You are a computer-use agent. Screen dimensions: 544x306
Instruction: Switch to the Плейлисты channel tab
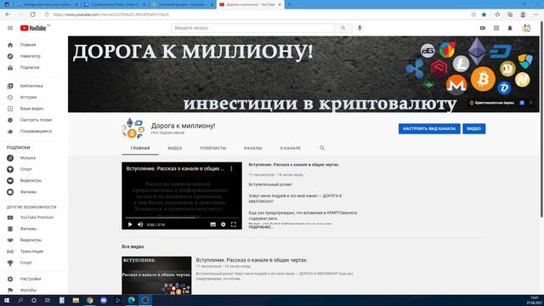pos(213,148)
